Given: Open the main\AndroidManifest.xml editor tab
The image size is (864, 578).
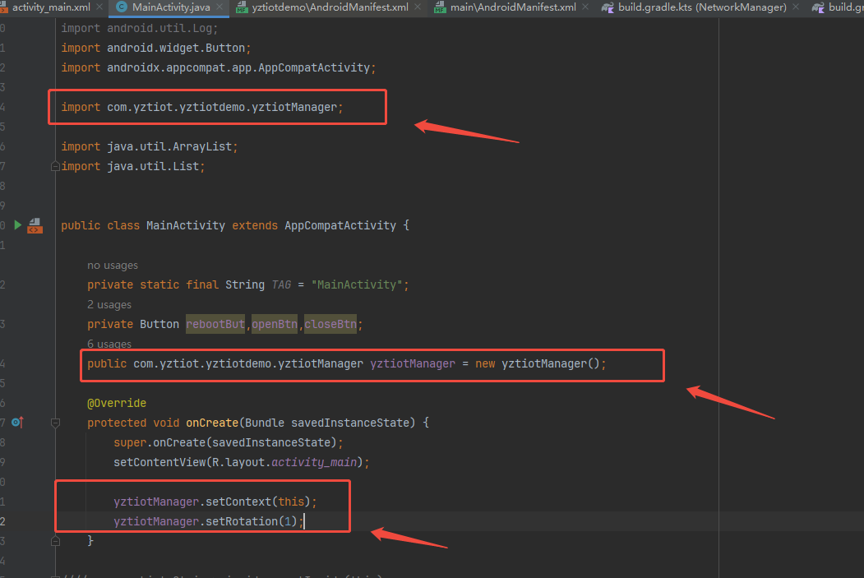Looking at the screenshot, I should point(513,7).
